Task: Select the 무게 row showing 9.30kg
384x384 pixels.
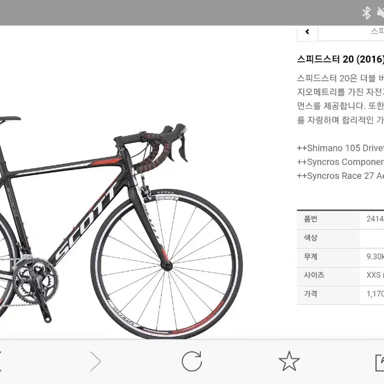Action: pyautogui.click(x=340, y=257)
